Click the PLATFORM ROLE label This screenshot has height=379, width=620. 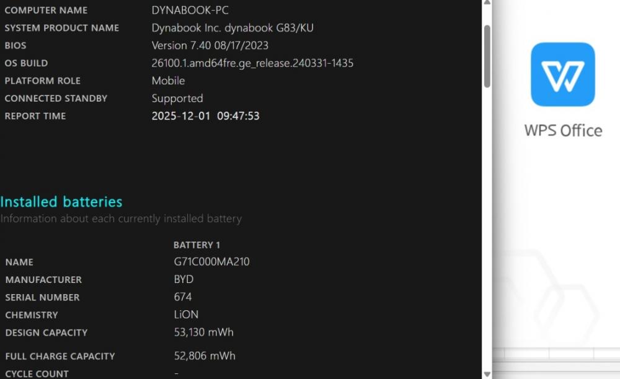coord(43,81)
